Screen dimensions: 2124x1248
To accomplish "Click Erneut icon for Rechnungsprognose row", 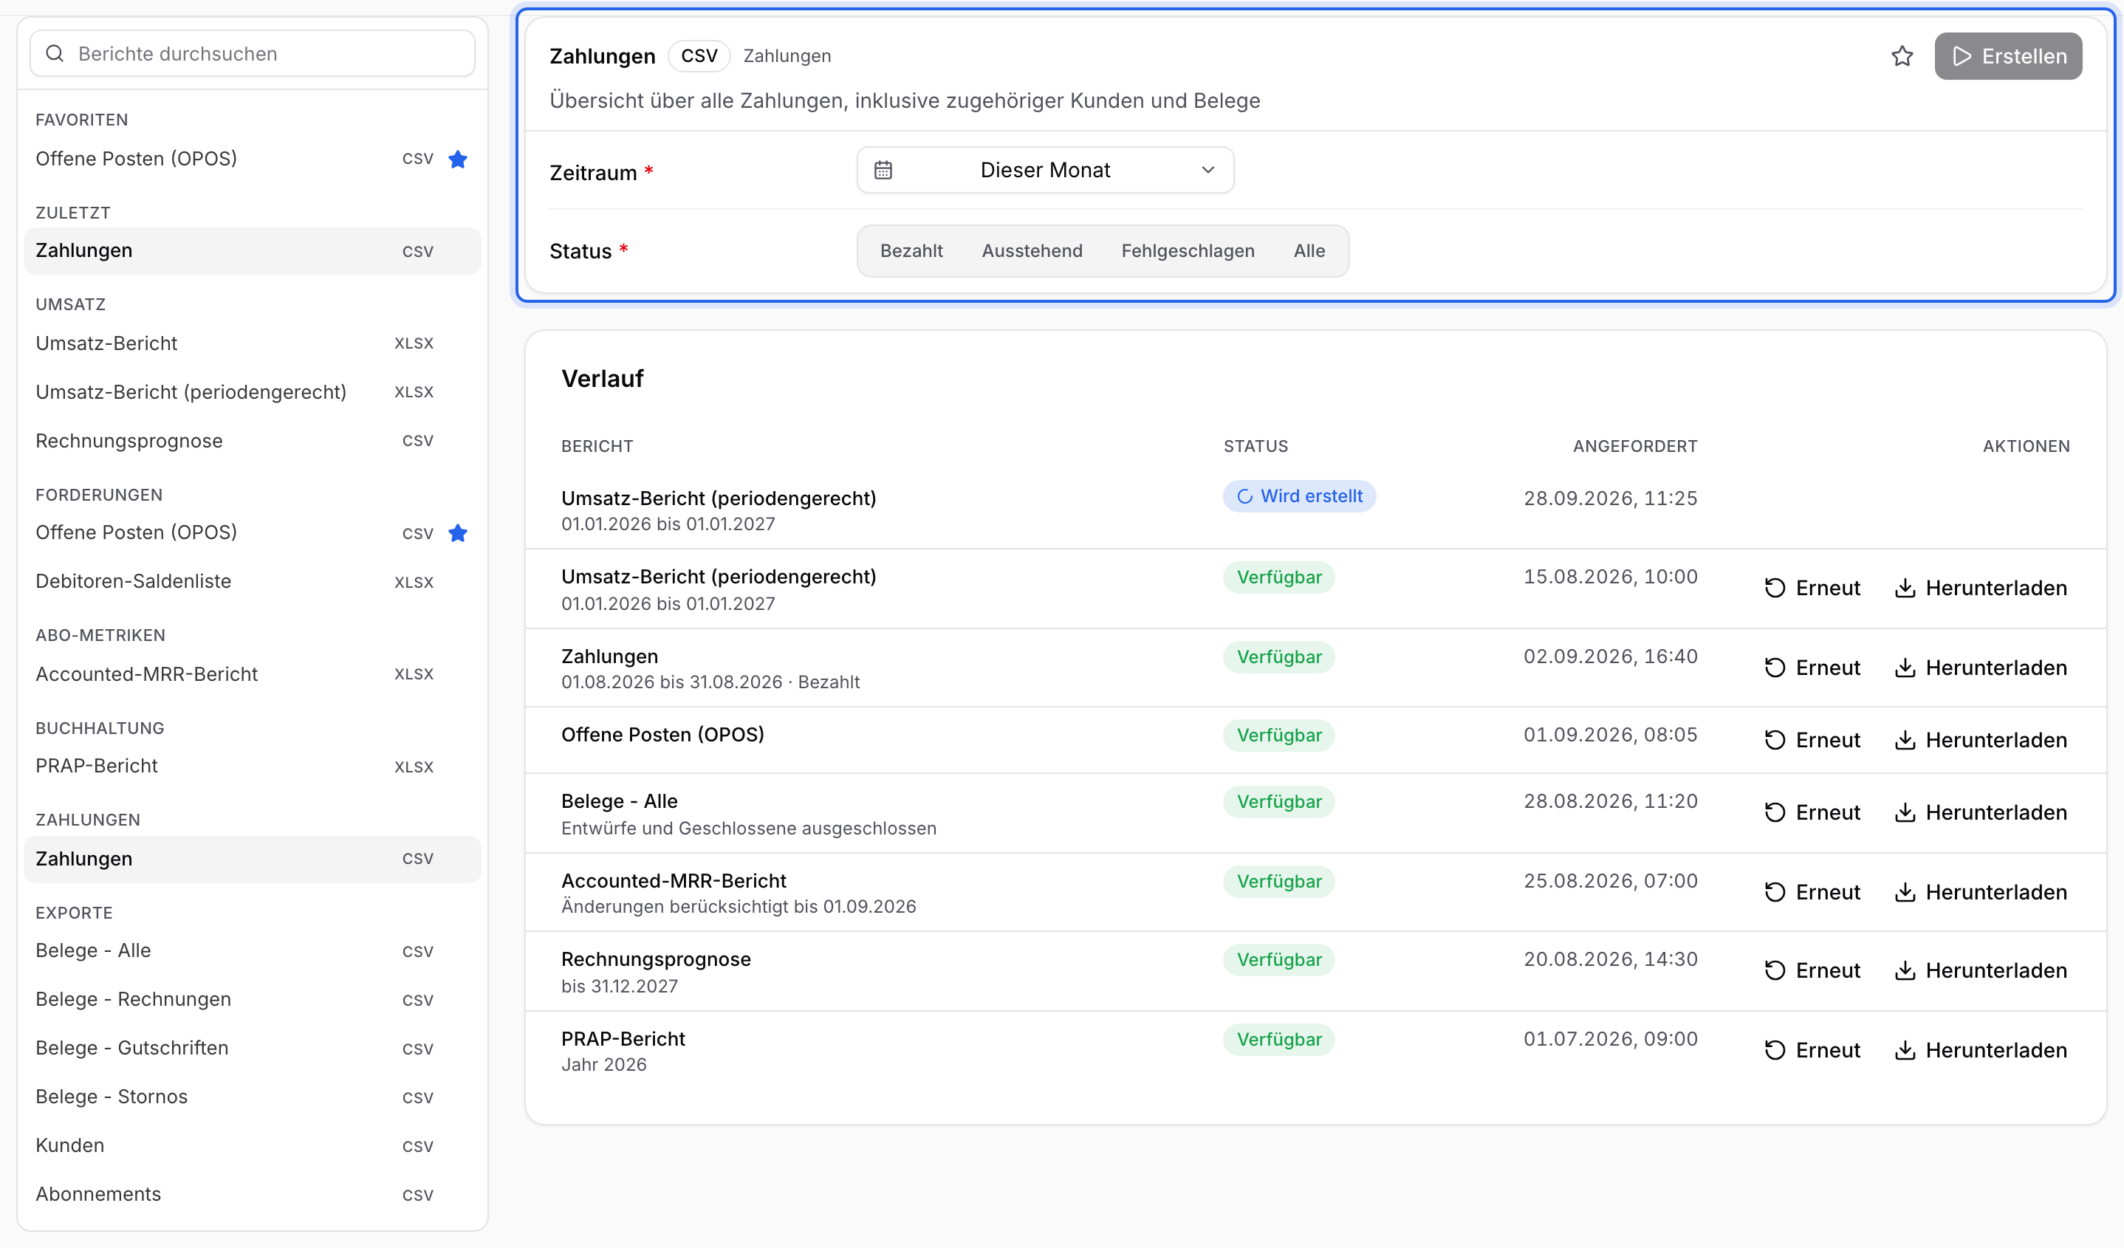I will tap(1775, 971).
